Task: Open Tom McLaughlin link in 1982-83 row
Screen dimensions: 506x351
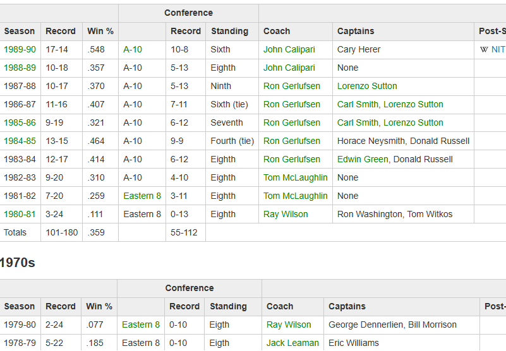Action: pos(295,177)
